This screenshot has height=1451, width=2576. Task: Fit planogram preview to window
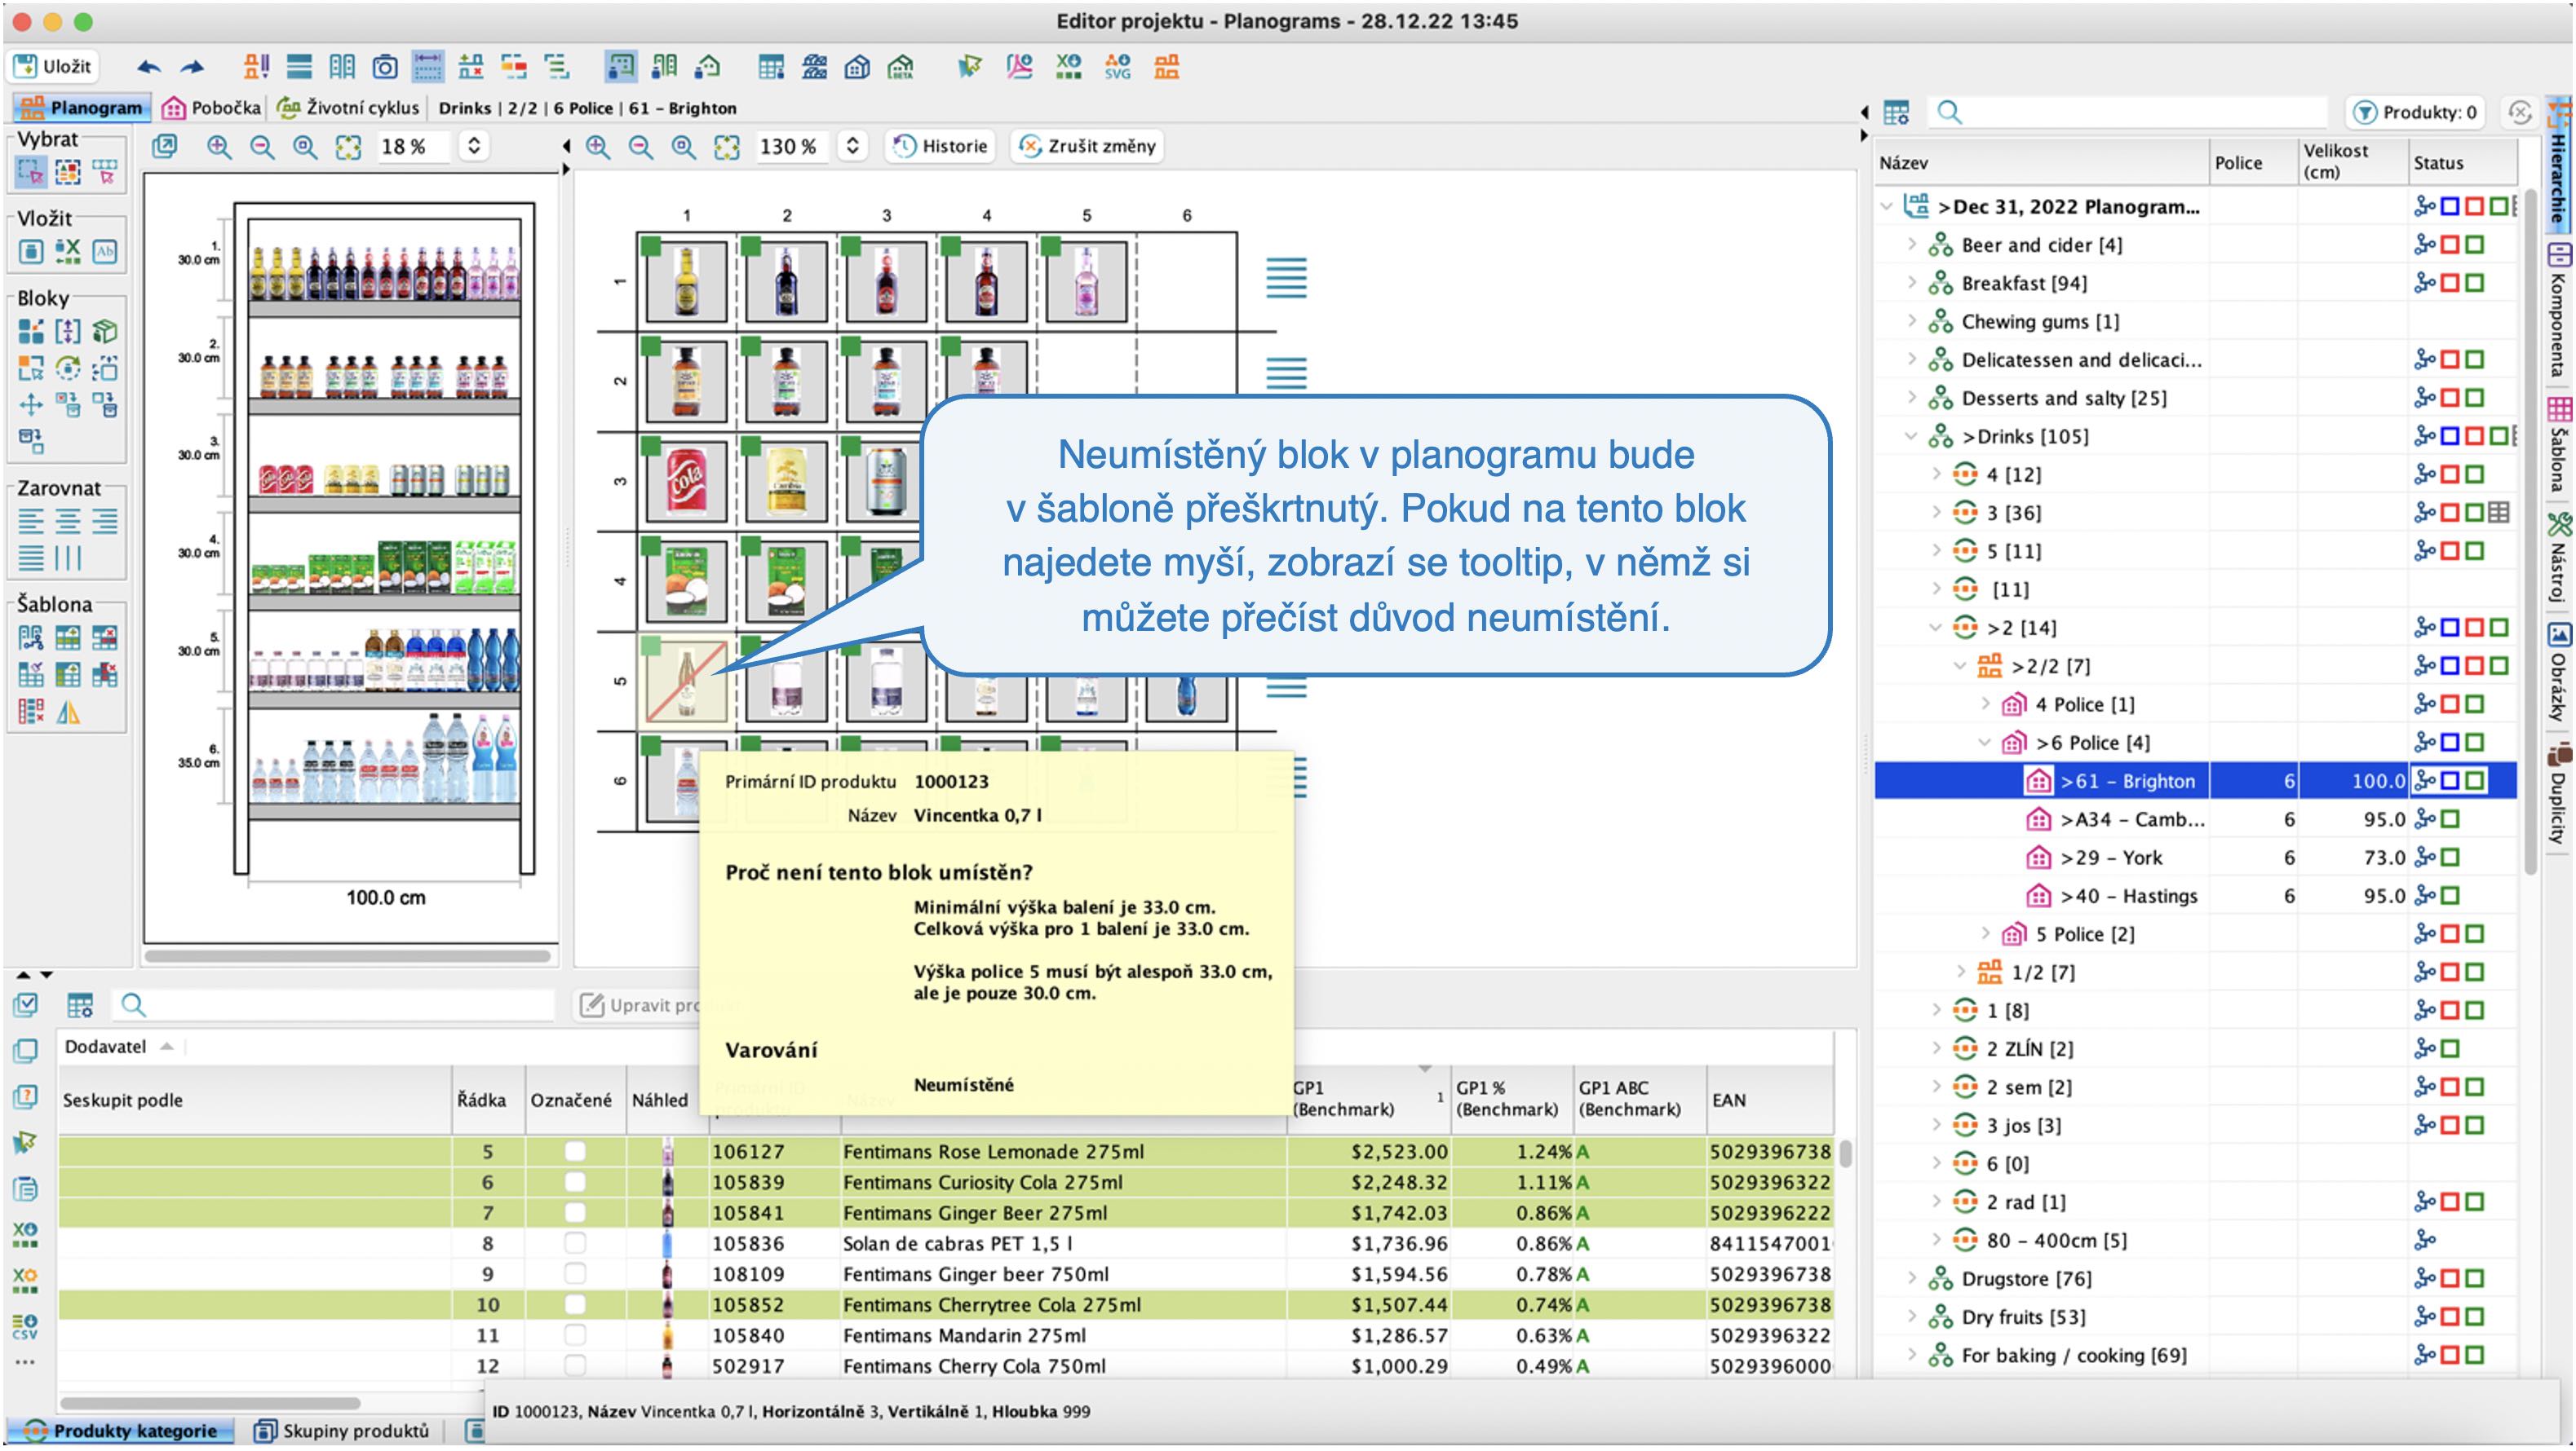point(348,147)
